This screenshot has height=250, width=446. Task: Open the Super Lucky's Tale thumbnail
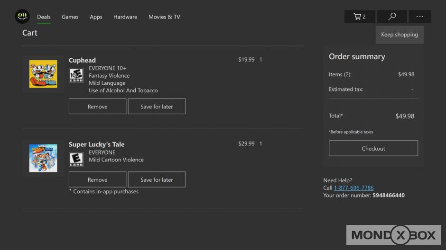coord(43,158)
